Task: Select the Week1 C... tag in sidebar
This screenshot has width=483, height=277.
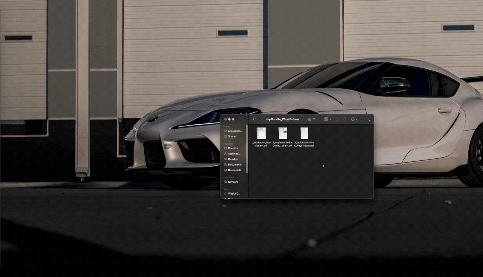Action: pyautogui.click(x=232, y=194)
